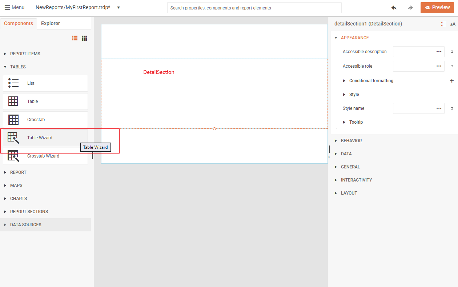Toggle categorized properties view icon
The image size is (458, 287).
pos(443,24)
